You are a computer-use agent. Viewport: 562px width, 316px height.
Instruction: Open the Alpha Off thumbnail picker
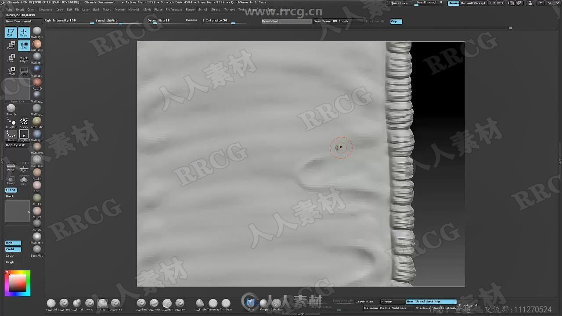[x=18, y=91]
